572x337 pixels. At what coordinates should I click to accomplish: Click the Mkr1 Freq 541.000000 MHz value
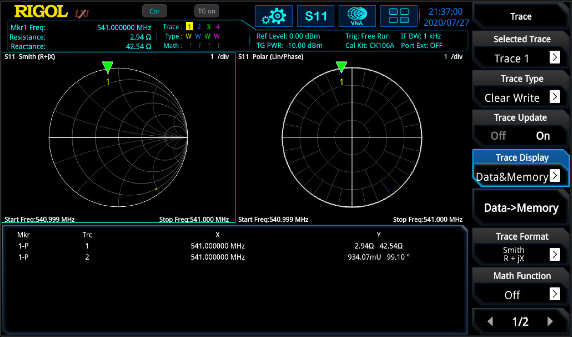pyautogui.click(x=124, y=27)
